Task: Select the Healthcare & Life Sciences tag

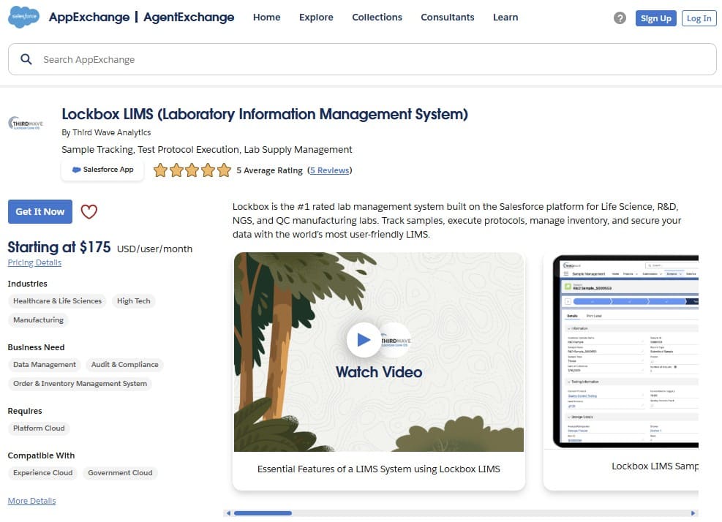Action: (57, 301)
